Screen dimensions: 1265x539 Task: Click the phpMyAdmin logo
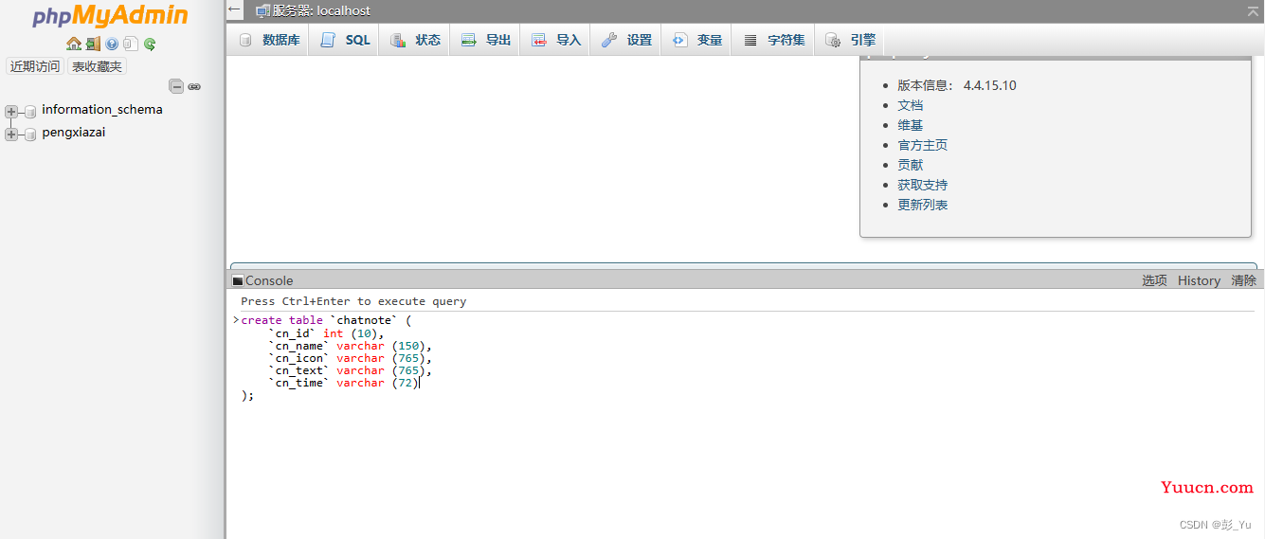(110, 17)
